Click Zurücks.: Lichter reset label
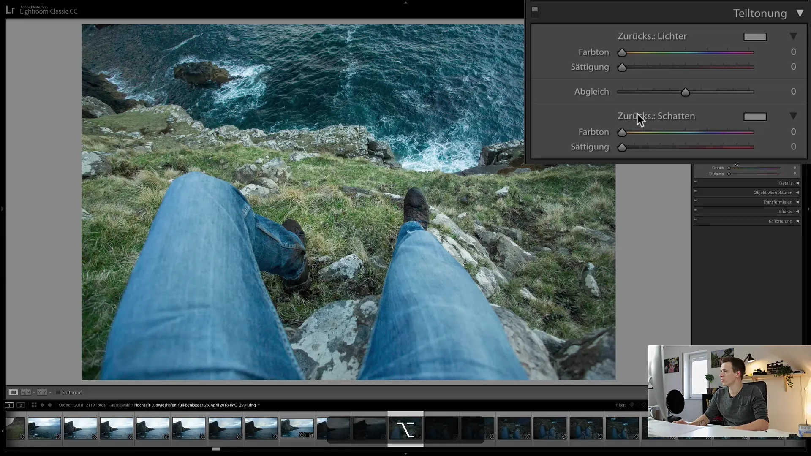 pyautogui.click(x=652, y=36)
